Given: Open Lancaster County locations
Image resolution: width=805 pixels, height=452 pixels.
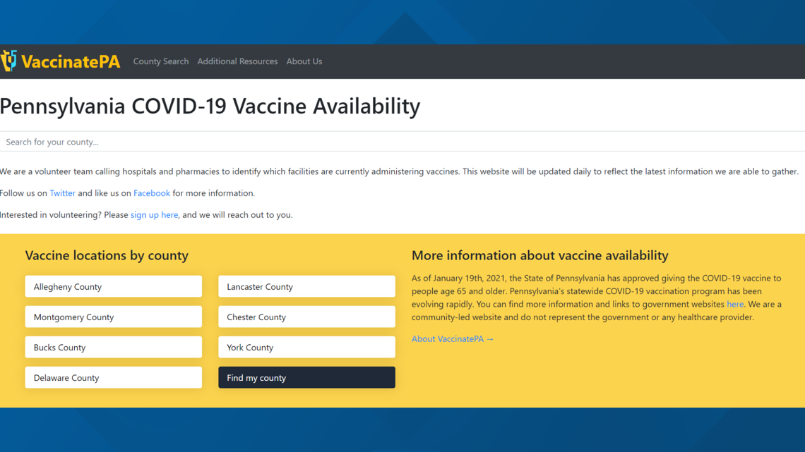Looking at the screenshot, I should pos(306,286).
